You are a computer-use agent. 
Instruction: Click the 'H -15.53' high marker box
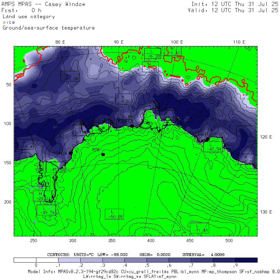point(168,115)
